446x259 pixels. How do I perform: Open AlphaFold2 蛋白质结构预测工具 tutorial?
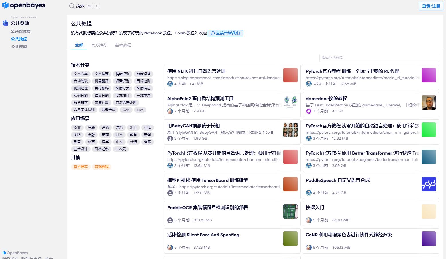coord(201,98)
